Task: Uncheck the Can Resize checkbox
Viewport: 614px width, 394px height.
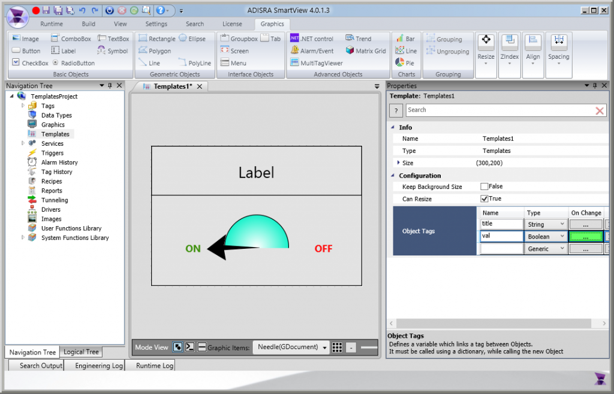Action: point(484,199)
